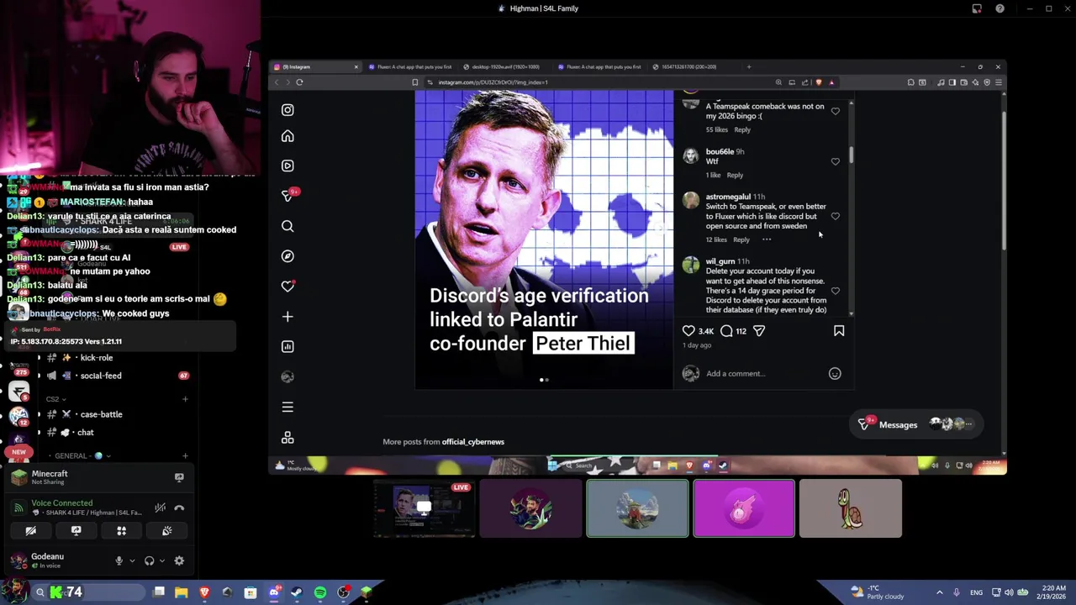1076x605 pixels.
Task: Open official_cybernews profile link
Action: [473, 442]
